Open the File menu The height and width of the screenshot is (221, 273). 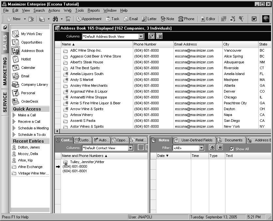(6, 10)
